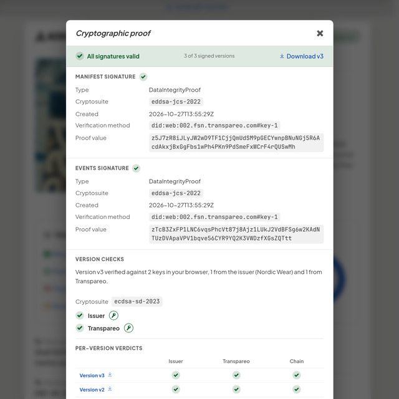Screen dimensions: 399x399
Task: Select the ecdsa-sd-2023 cryptosuite badge
Action: click(137, 302)
